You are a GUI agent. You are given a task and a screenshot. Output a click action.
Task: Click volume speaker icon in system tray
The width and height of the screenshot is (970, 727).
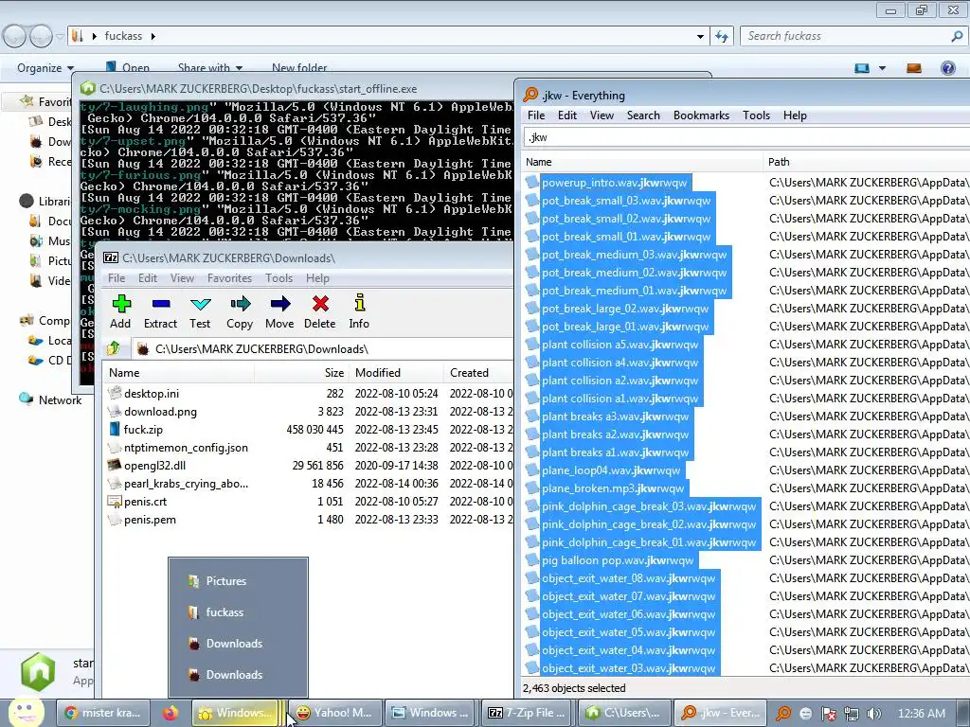pos(873,714)
